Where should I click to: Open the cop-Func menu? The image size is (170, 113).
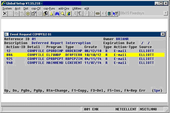point(50,8)
